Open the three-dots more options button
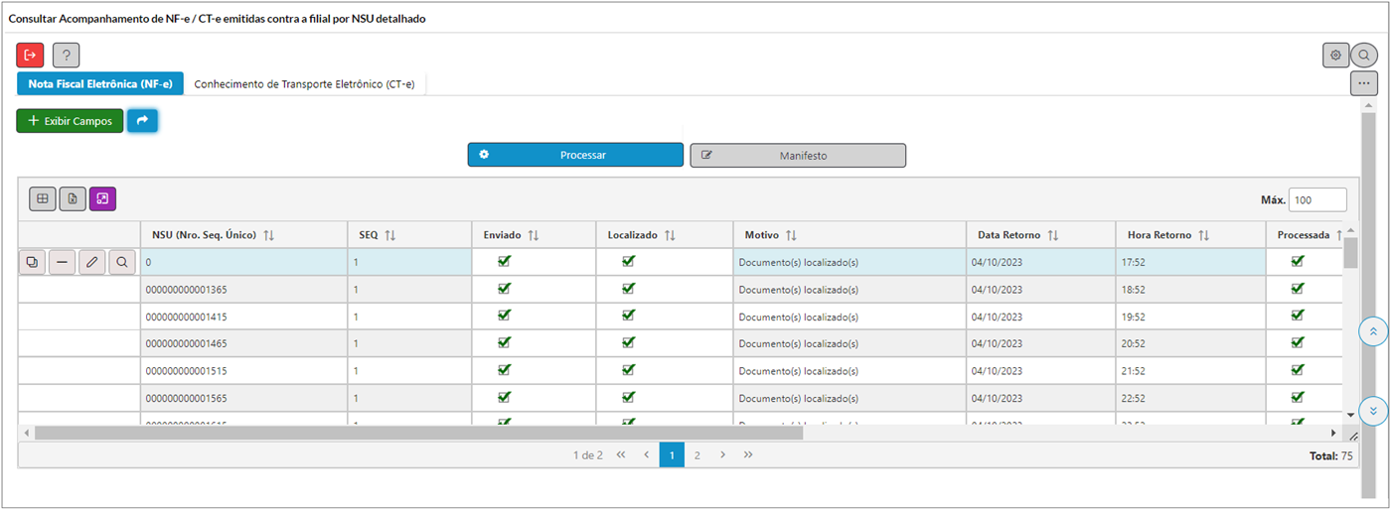 click(x=1363, y=83)
